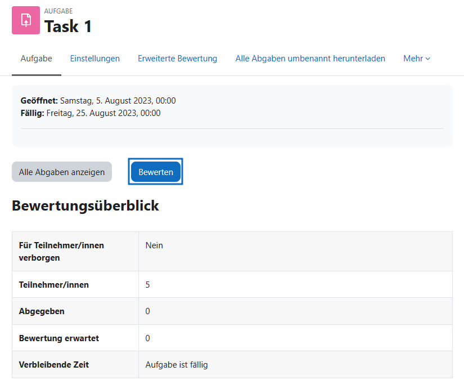Click the Bewertungsüberblick heading
Image resolution: width=464 pixels, height=389 pixels.
[x=85, y=205]
